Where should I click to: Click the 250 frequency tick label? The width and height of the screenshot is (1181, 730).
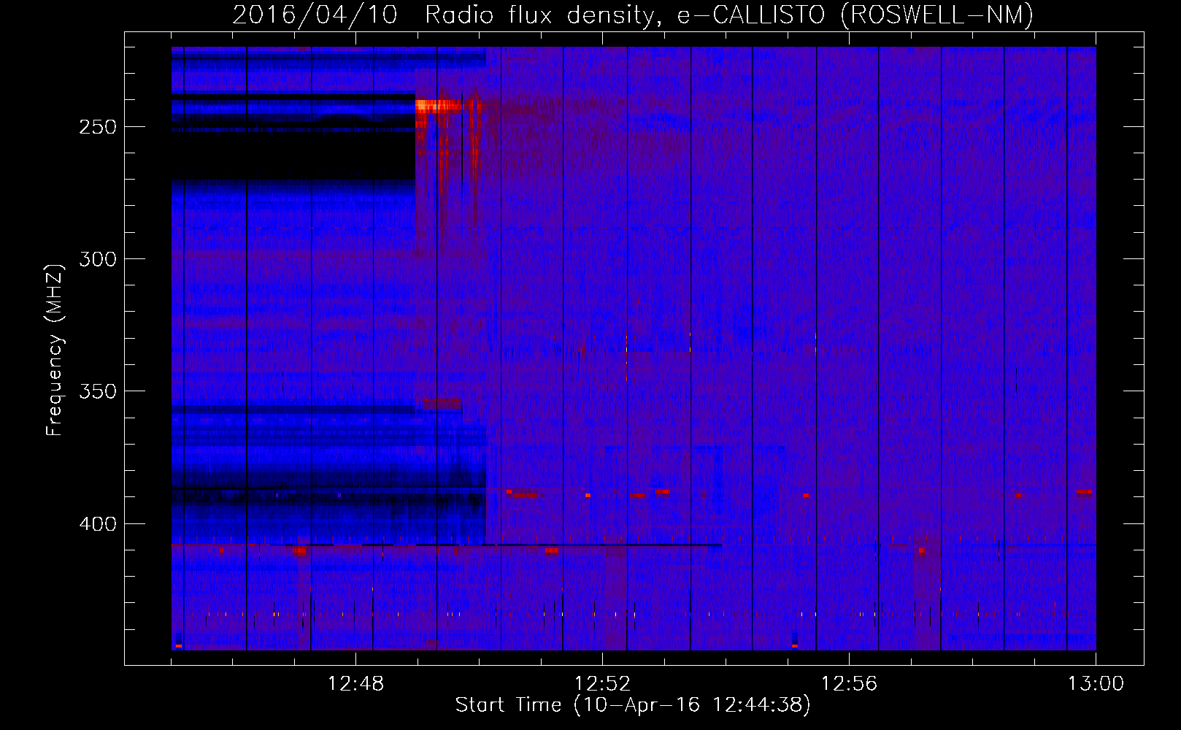(98, 127)
